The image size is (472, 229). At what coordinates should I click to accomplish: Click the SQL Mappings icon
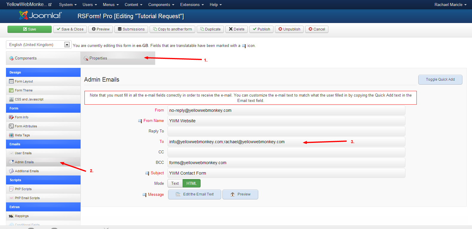(11, 216)
